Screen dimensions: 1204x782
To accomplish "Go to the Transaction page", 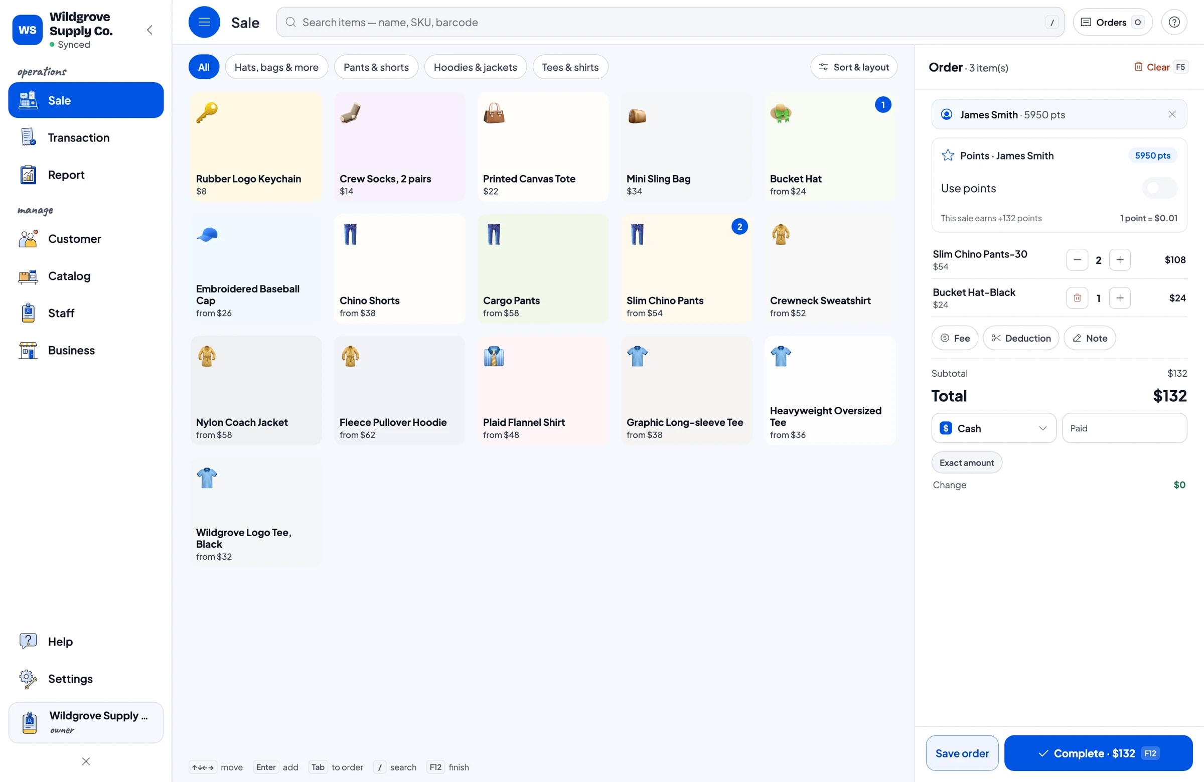I will click(86, 137).
